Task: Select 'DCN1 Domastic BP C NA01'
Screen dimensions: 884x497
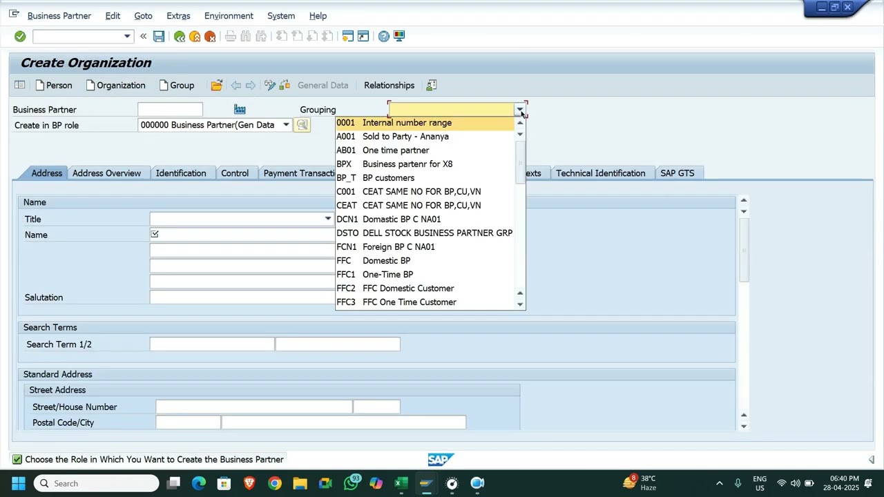Action: tap(425, 220)
